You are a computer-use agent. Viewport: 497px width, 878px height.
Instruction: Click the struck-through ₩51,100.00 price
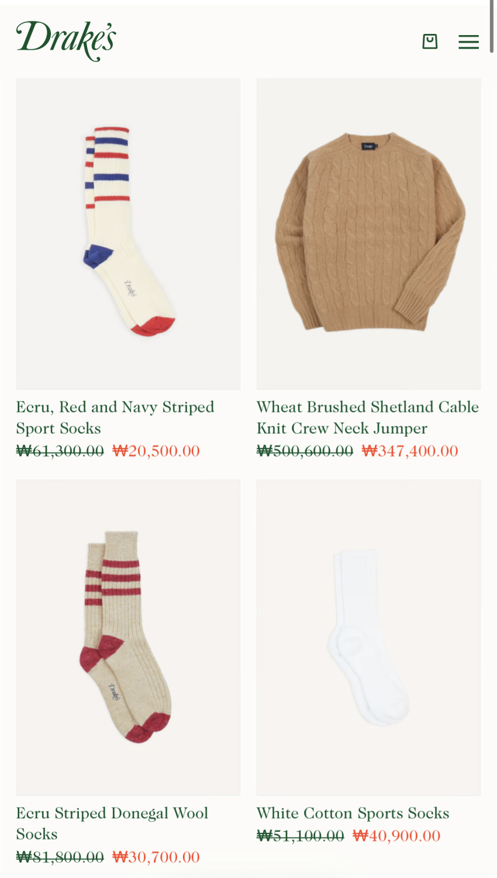point(301,836)
